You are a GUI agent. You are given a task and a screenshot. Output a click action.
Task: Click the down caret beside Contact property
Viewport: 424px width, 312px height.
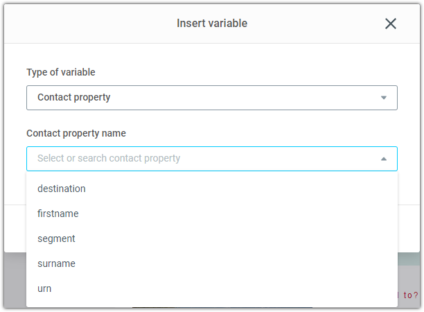coord(383,98)
